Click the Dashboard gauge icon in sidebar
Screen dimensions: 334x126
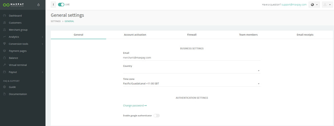[x=4, y=16]
